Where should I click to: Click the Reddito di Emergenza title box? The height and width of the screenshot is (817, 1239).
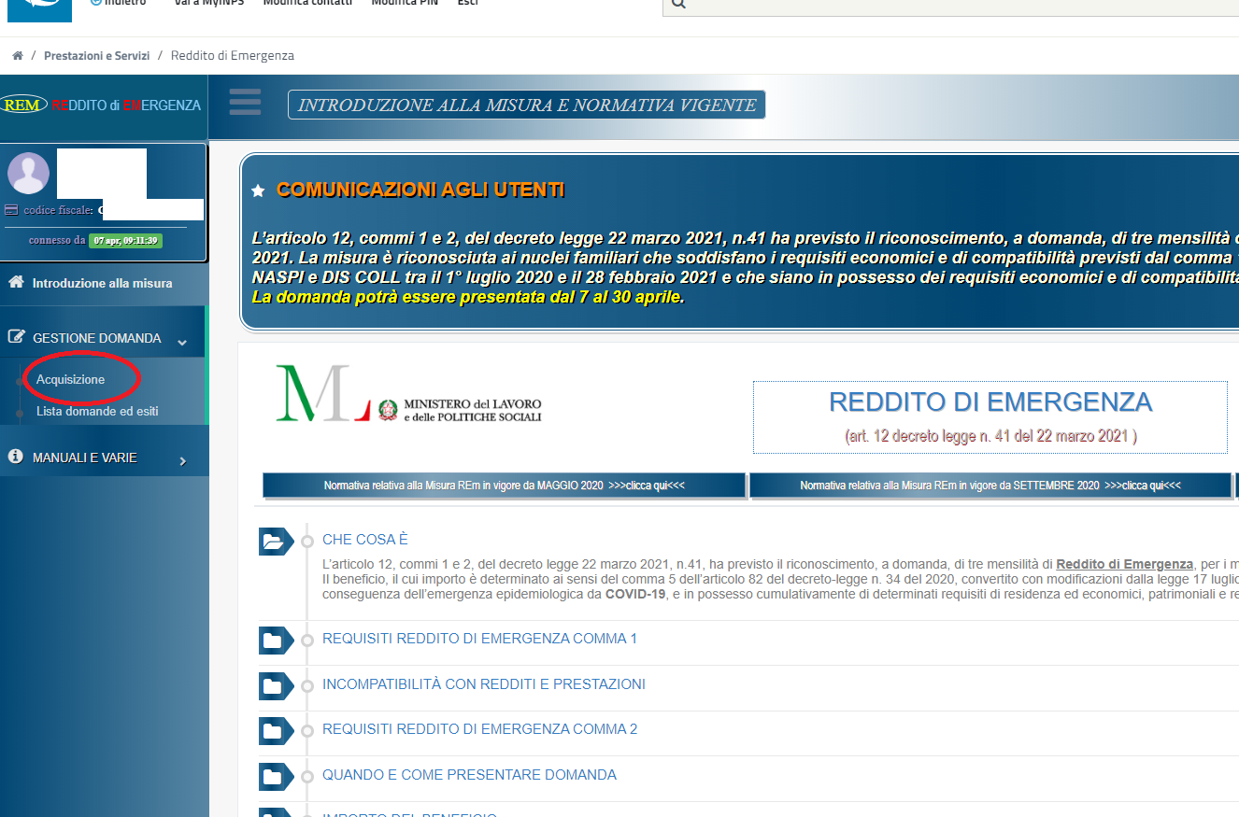point(990,417)
